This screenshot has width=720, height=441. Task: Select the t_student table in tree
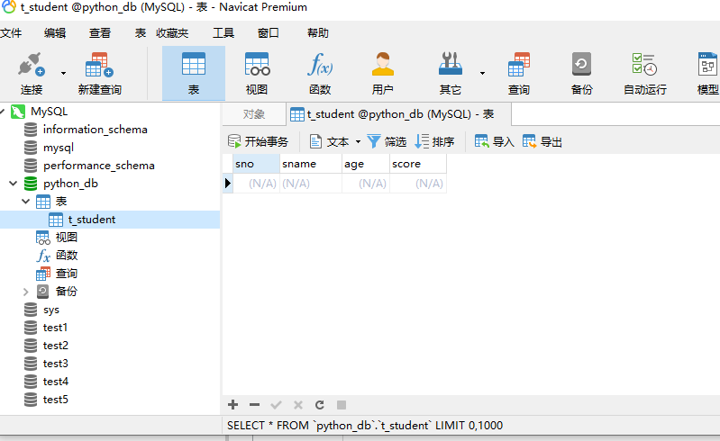pos(91,220)
